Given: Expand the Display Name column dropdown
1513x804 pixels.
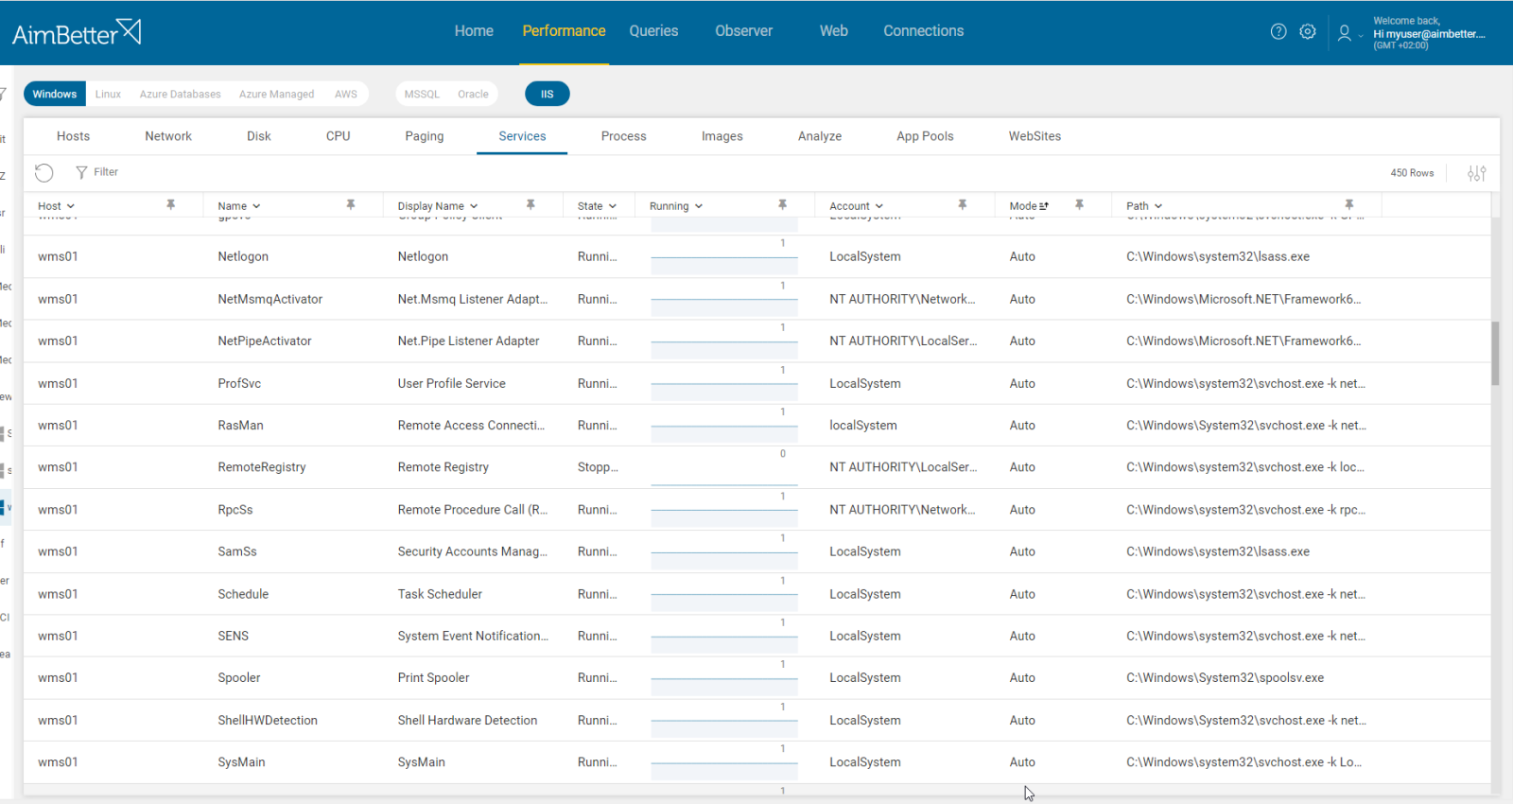Looking at the screenshot, I should click(x=474, y=206).
